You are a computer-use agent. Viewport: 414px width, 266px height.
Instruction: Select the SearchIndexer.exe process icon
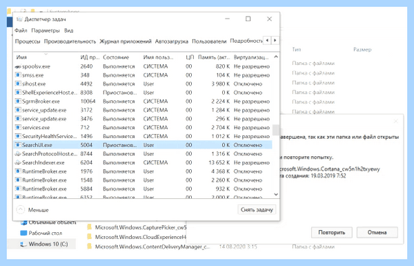(18, 162)
